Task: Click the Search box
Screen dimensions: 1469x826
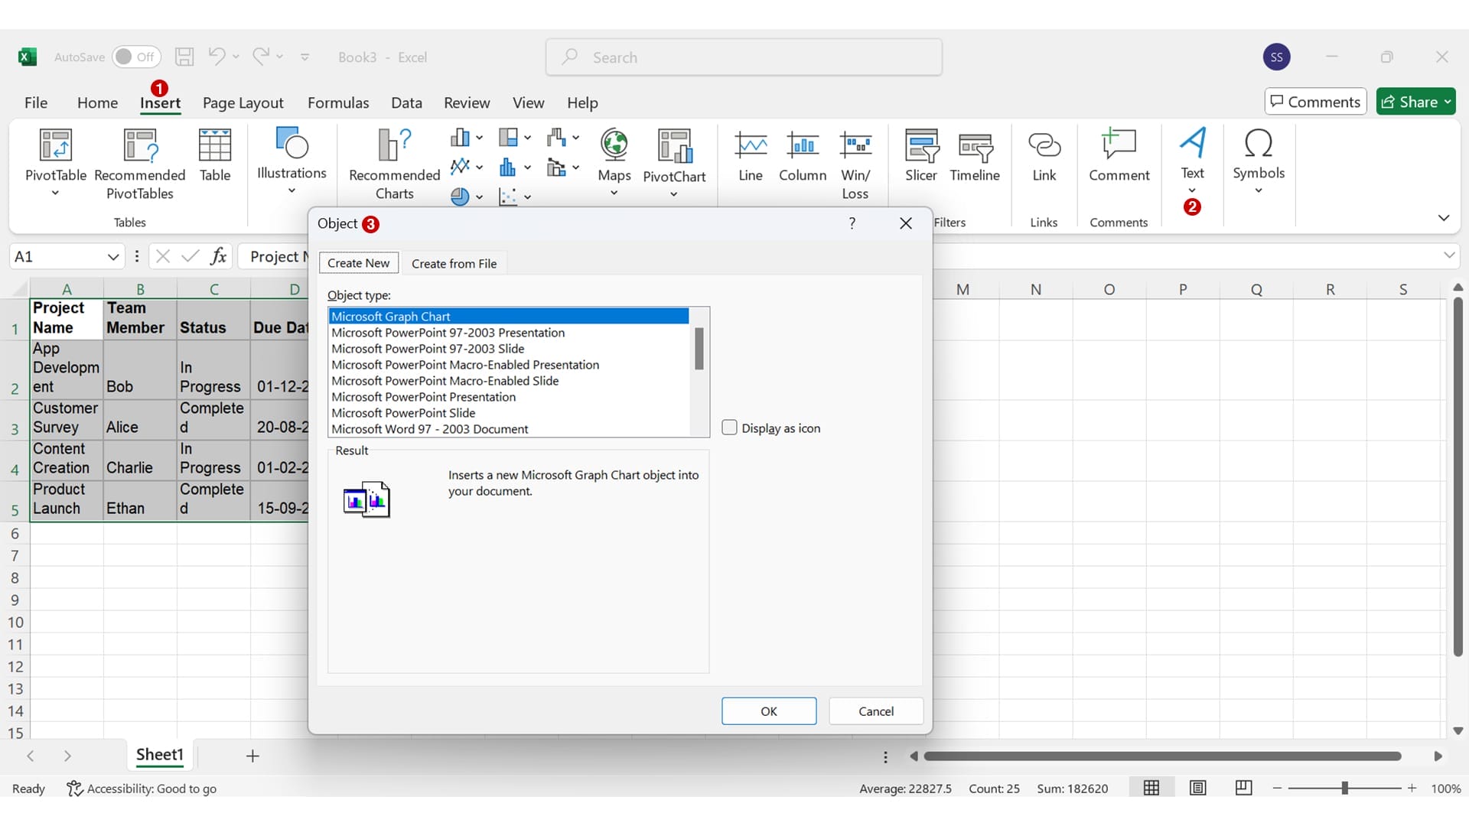Action: click(x=744, y=57)
